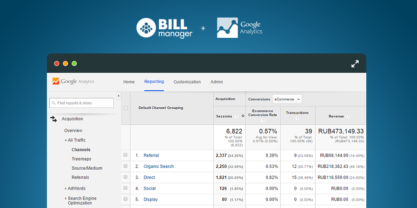Image resolution: width=417 pixels, height=208 pixels.
Task: Click the total transactions value 39
Action: 308,131
